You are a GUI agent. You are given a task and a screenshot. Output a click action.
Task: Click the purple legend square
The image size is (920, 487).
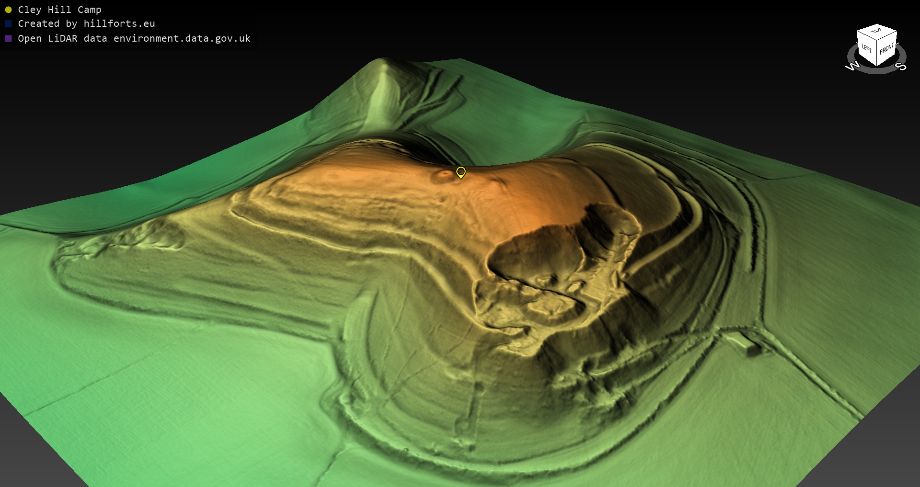[8, 38]
